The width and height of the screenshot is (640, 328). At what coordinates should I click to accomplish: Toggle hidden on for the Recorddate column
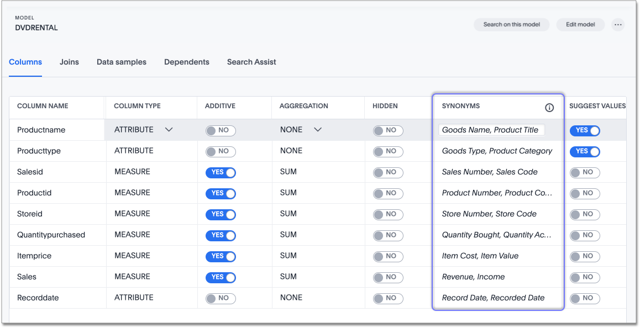[388, 298]
